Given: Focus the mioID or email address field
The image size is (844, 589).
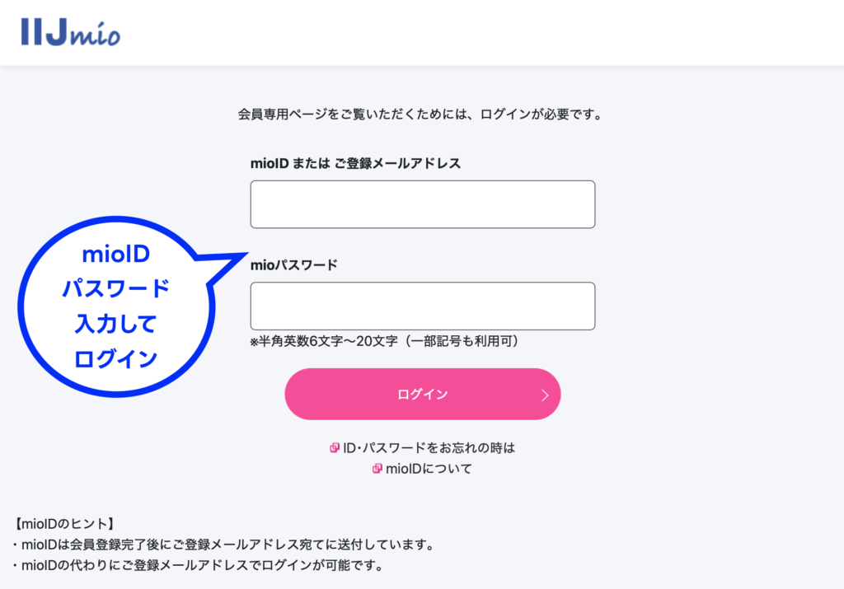Looking at the screenshot, I should (x=422, y=204).
